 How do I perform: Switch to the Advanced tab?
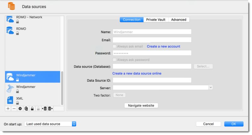pos(179,20)
